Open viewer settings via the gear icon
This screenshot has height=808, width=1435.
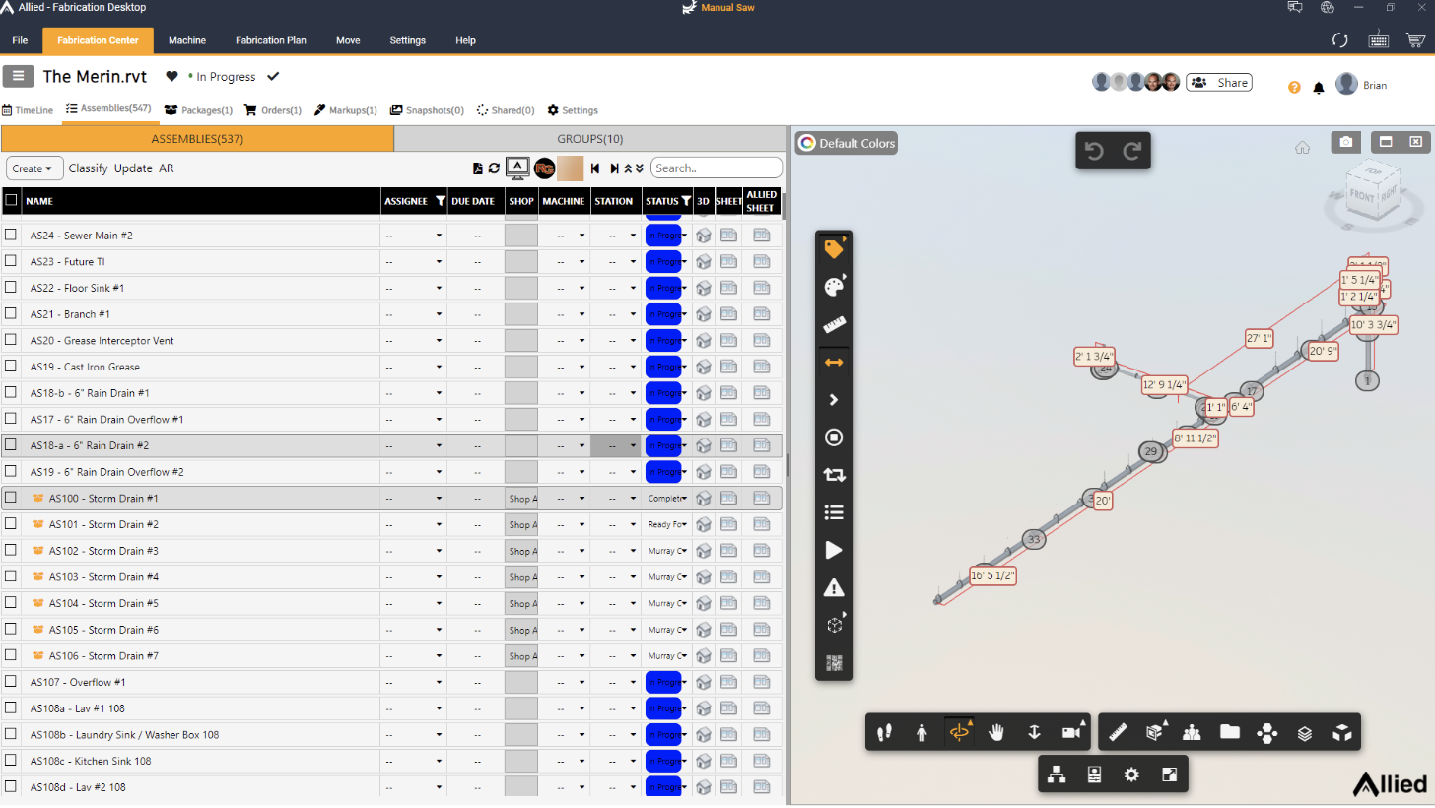pyautogui.click(x=1131, y=774)
